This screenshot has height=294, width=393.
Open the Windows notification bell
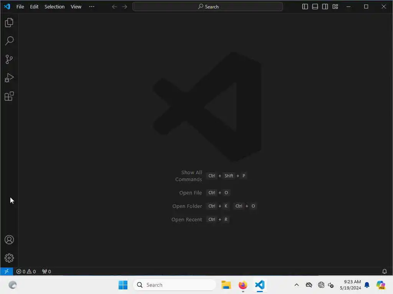pyautogui.click(x=367, y=285)
